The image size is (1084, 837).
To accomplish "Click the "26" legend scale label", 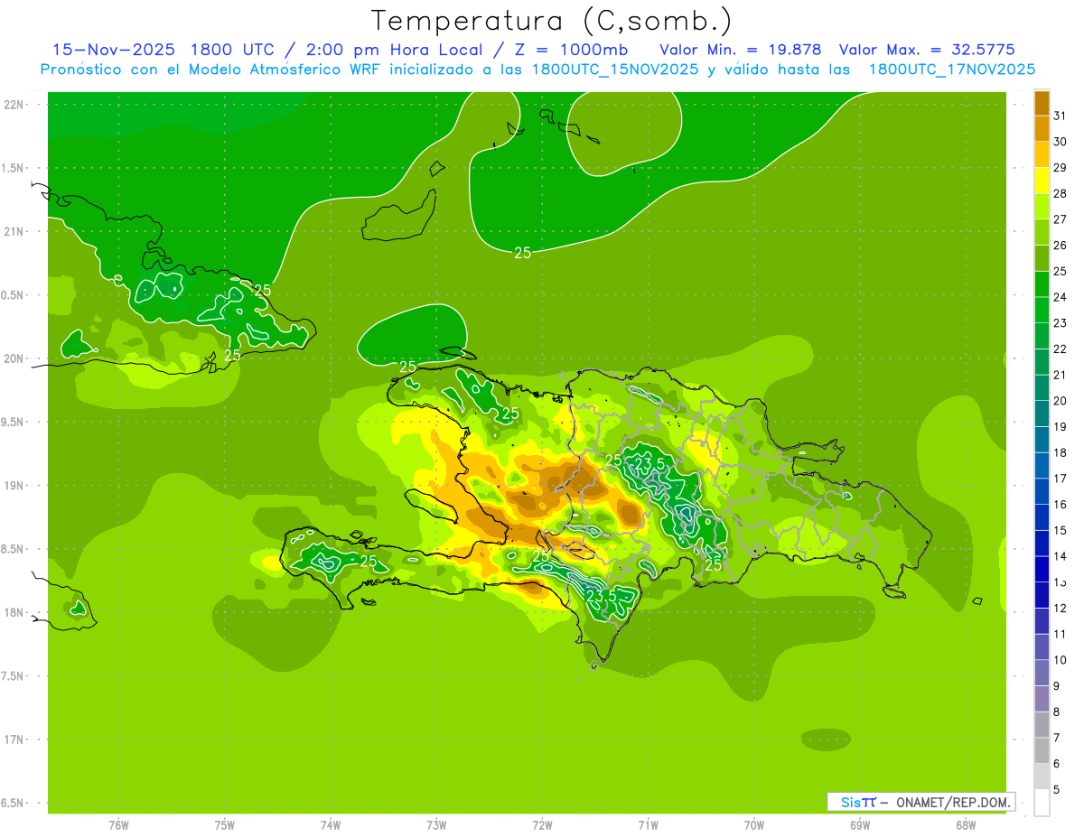I will click(1060, 246).
